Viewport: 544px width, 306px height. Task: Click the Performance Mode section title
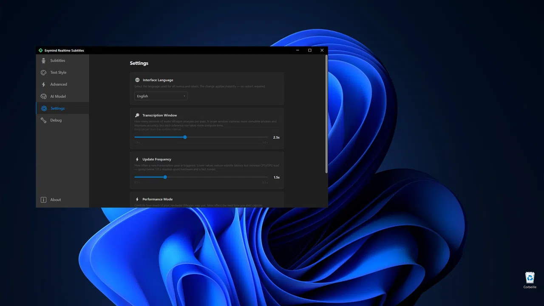(157, 199)
